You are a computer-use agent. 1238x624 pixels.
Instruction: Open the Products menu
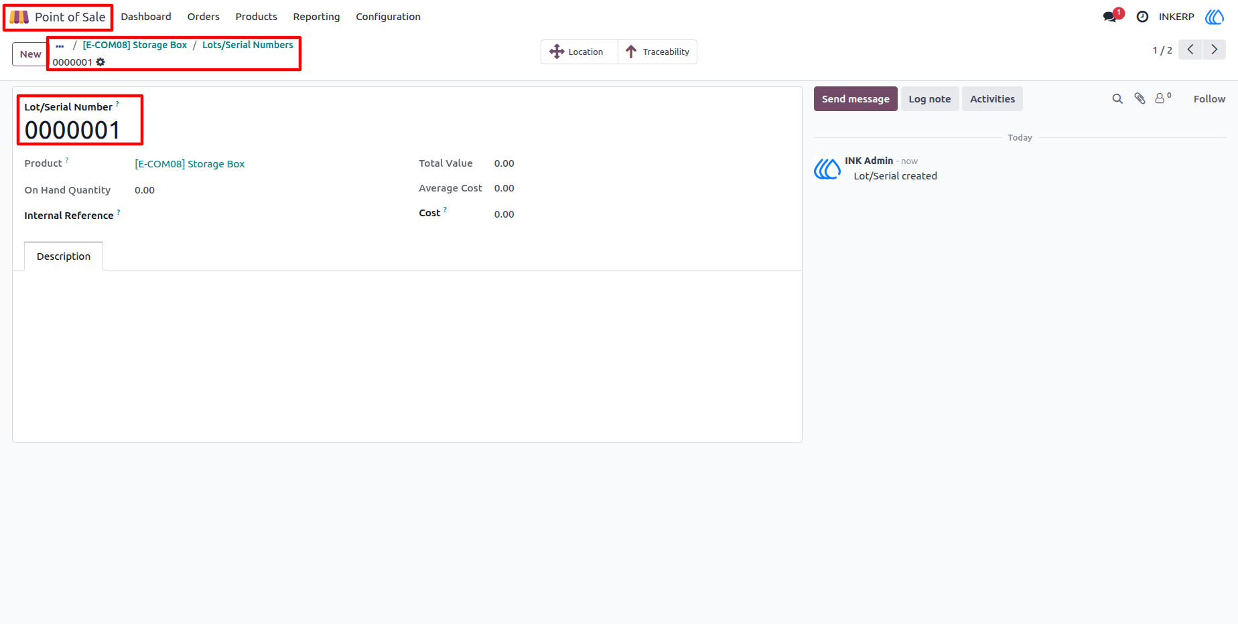pos(257,17)
